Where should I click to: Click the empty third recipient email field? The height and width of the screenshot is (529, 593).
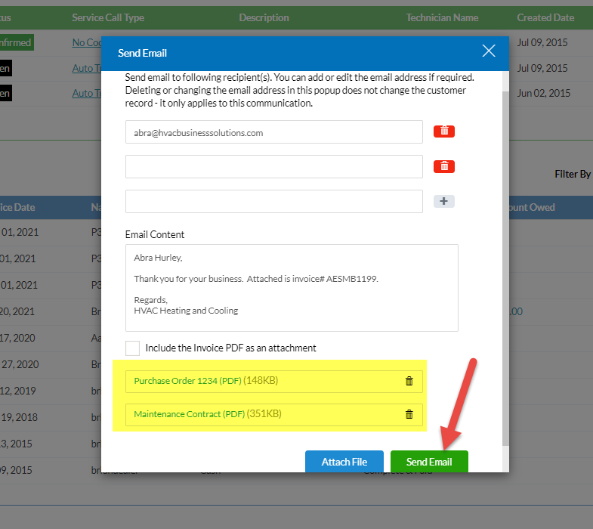coord(273,202)
